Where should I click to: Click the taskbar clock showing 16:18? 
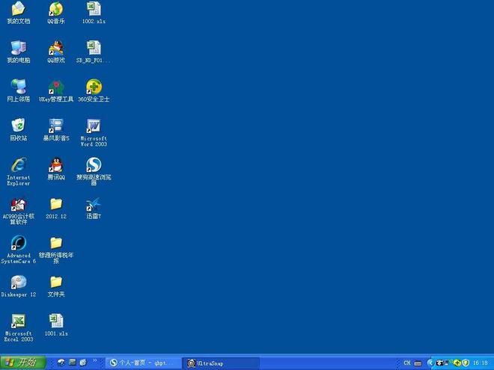pos(480,363)
